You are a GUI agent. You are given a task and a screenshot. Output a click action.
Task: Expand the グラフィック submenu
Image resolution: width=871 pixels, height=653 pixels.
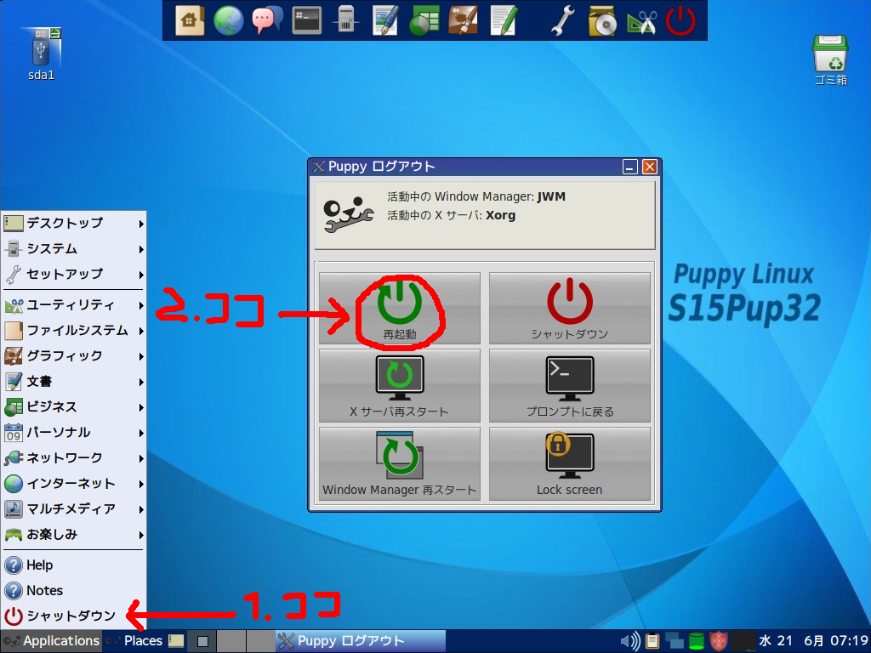click(x=73, y=356)
